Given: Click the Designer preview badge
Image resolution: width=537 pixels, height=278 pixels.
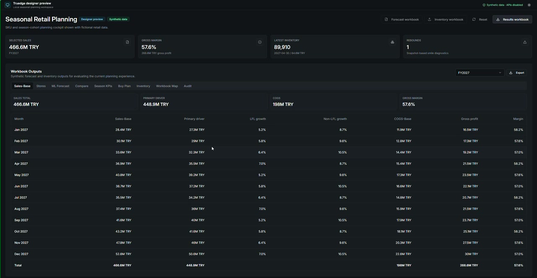Looking at the screenshot, I should [92, 19].
